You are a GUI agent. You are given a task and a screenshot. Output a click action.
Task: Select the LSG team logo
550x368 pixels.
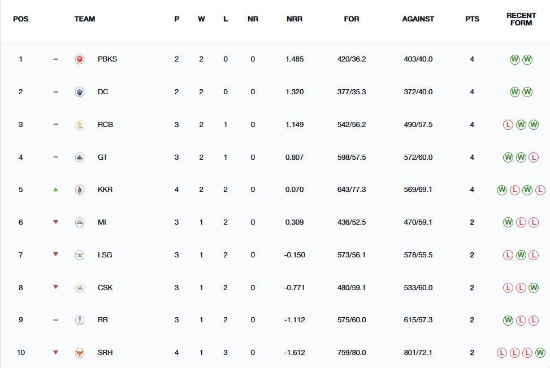click(80, 255)
